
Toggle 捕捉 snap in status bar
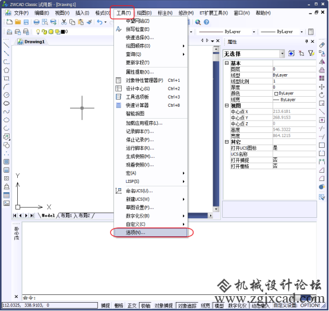pyautogui.click(x=105, y=306)
